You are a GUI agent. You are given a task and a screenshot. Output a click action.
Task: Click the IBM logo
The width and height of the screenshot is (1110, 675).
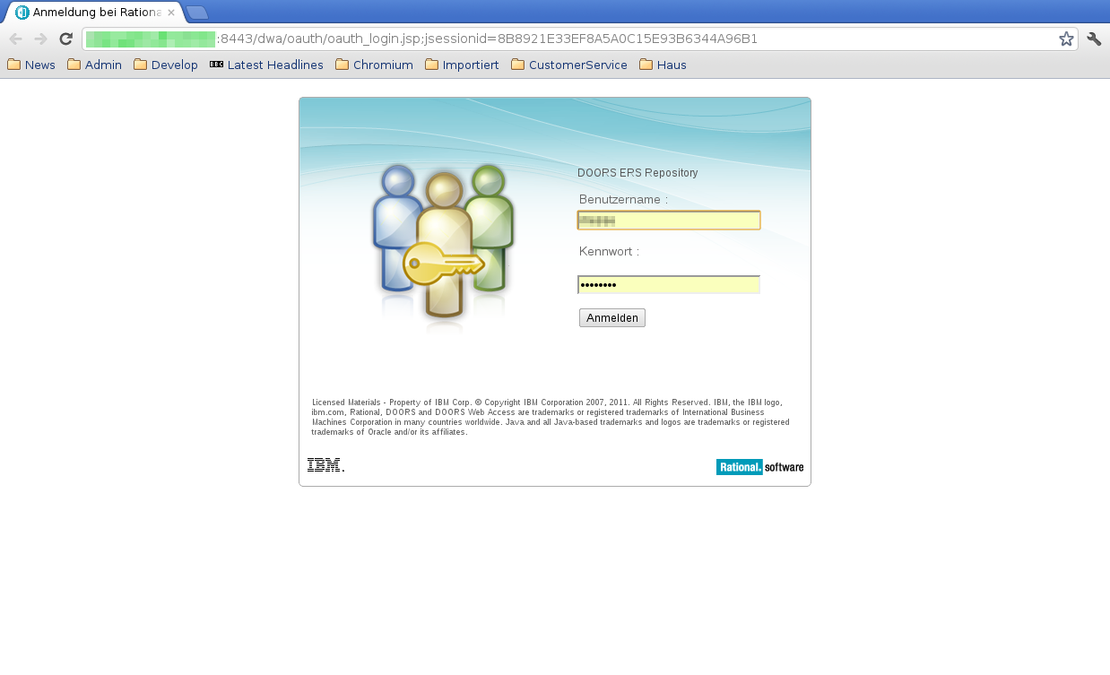(x=325, y=465)
